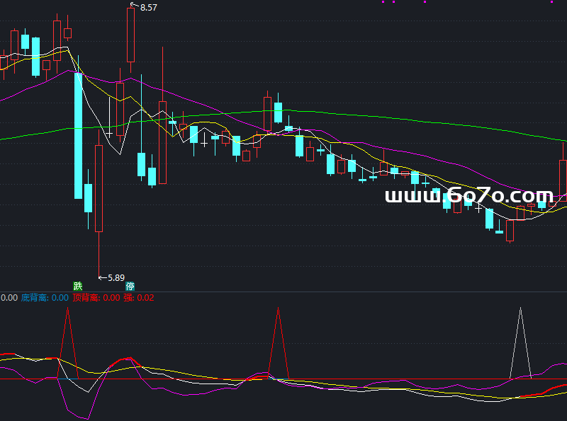Click the lowest red candle near chart right

(510, 231)
